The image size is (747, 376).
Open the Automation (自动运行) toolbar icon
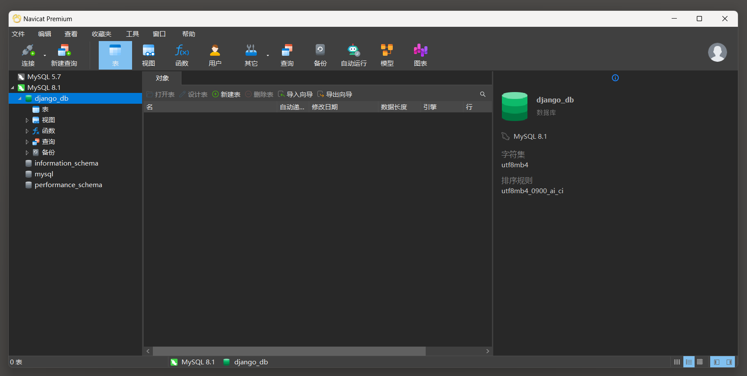354,55
